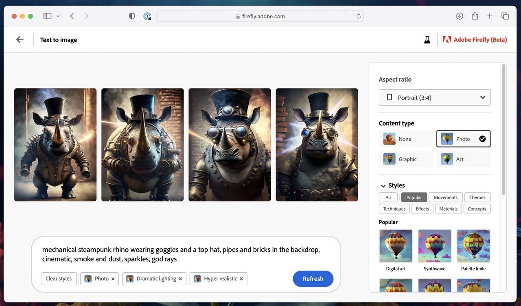Screen dimensions: 521x306
Task: Click the privacy shield icon
Action: coord(132,16)
